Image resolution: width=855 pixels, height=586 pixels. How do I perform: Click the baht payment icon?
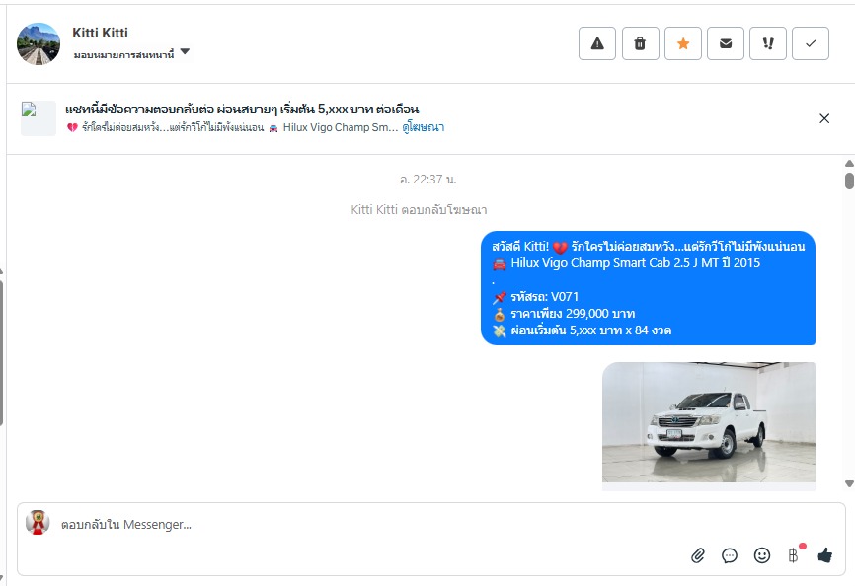coord(794,555)
